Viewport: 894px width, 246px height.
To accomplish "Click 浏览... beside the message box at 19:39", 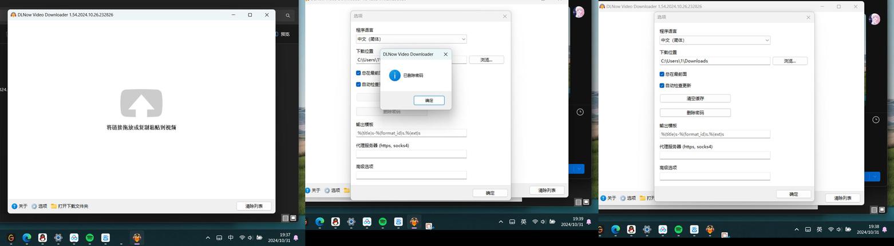I will tap(486, 59).
